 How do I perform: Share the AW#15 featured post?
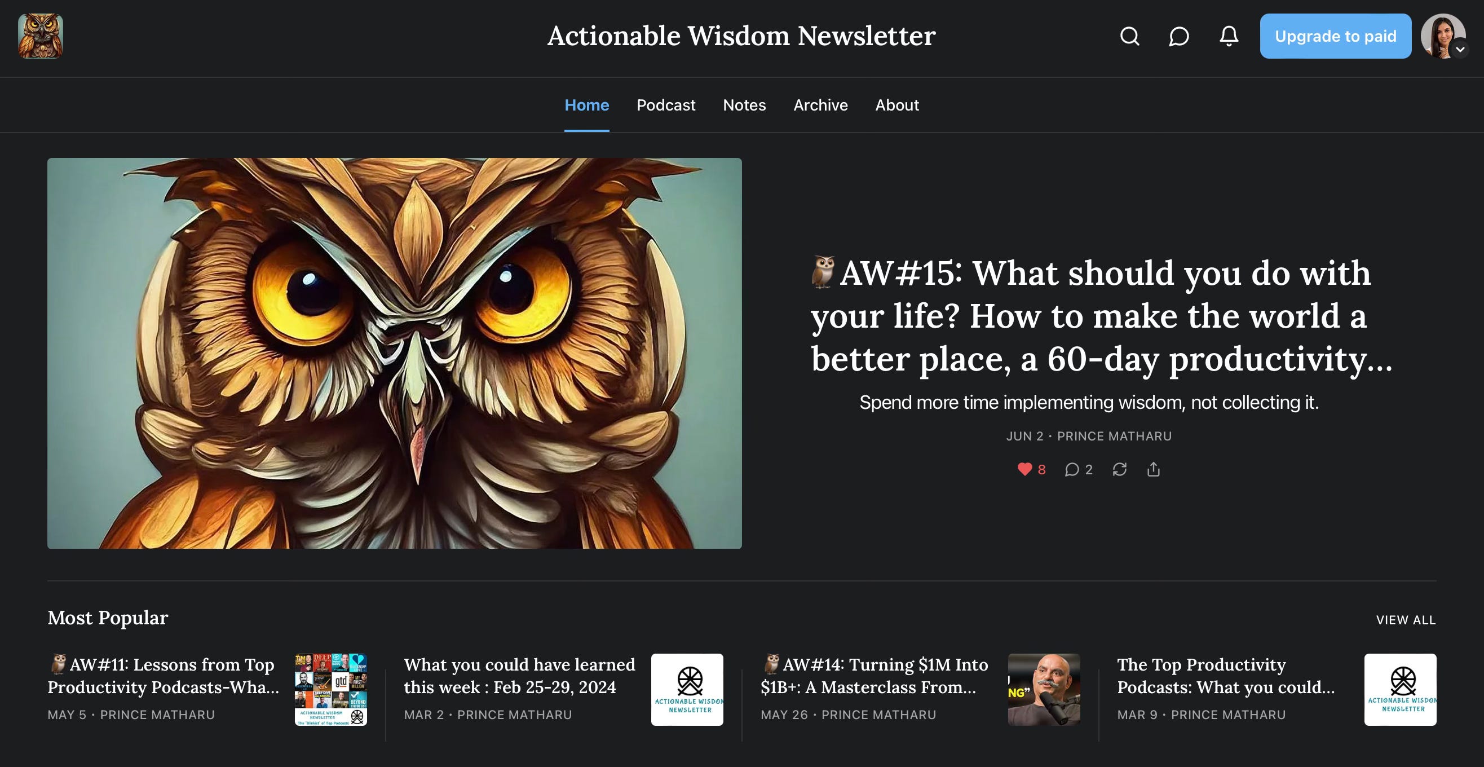click(1154, 469)
